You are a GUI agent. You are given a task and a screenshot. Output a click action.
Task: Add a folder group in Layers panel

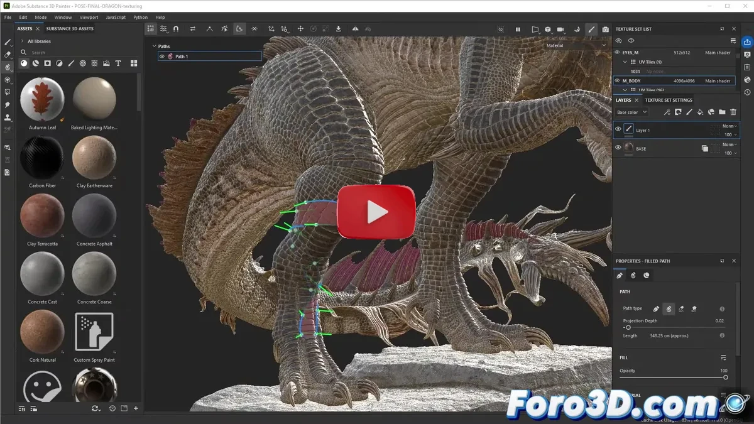722,112
